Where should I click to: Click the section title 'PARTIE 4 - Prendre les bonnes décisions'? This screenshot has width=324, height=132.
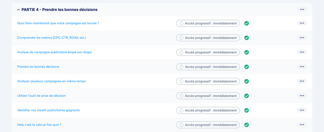[x=59, y=10]
